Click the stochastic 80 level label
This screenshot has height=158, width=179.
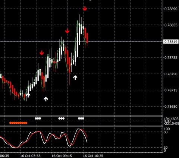click(166, 132)
